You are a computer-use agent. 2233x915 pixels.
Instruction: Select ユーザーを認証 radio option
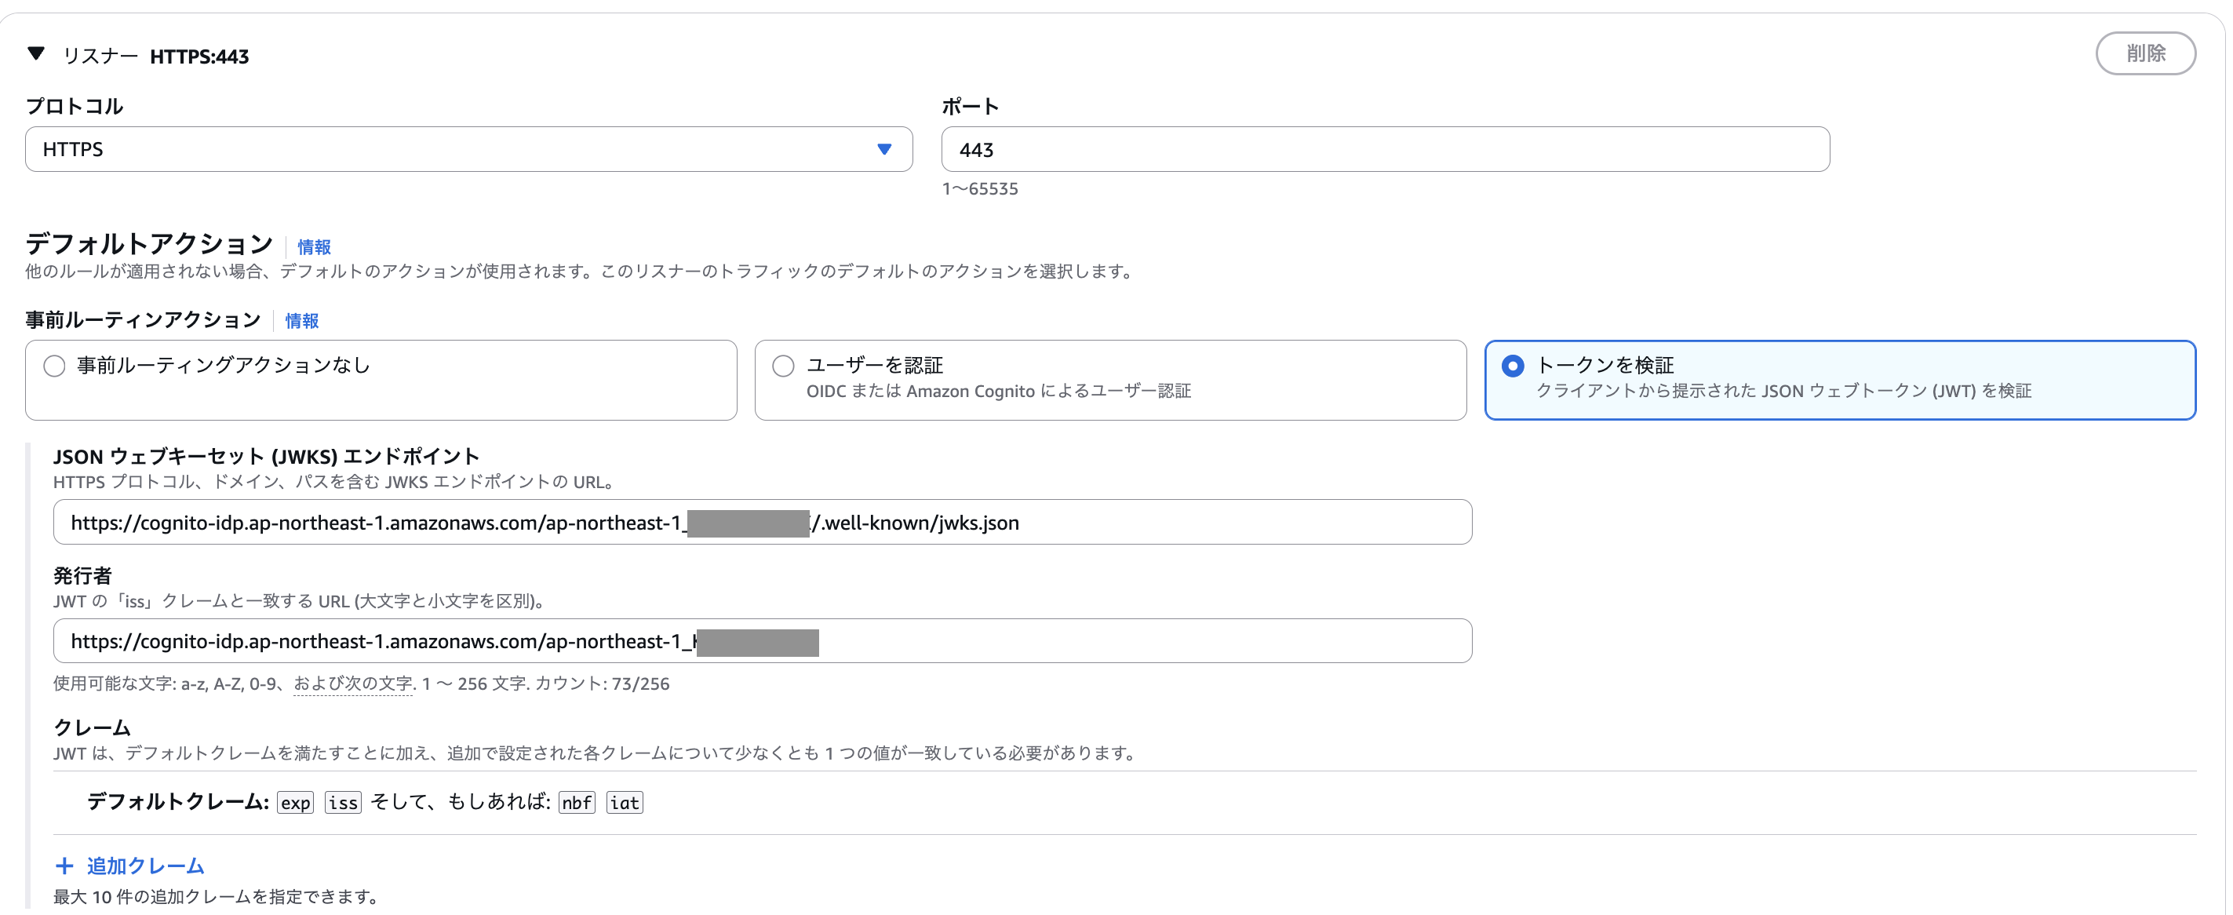(x=783, y=366)
